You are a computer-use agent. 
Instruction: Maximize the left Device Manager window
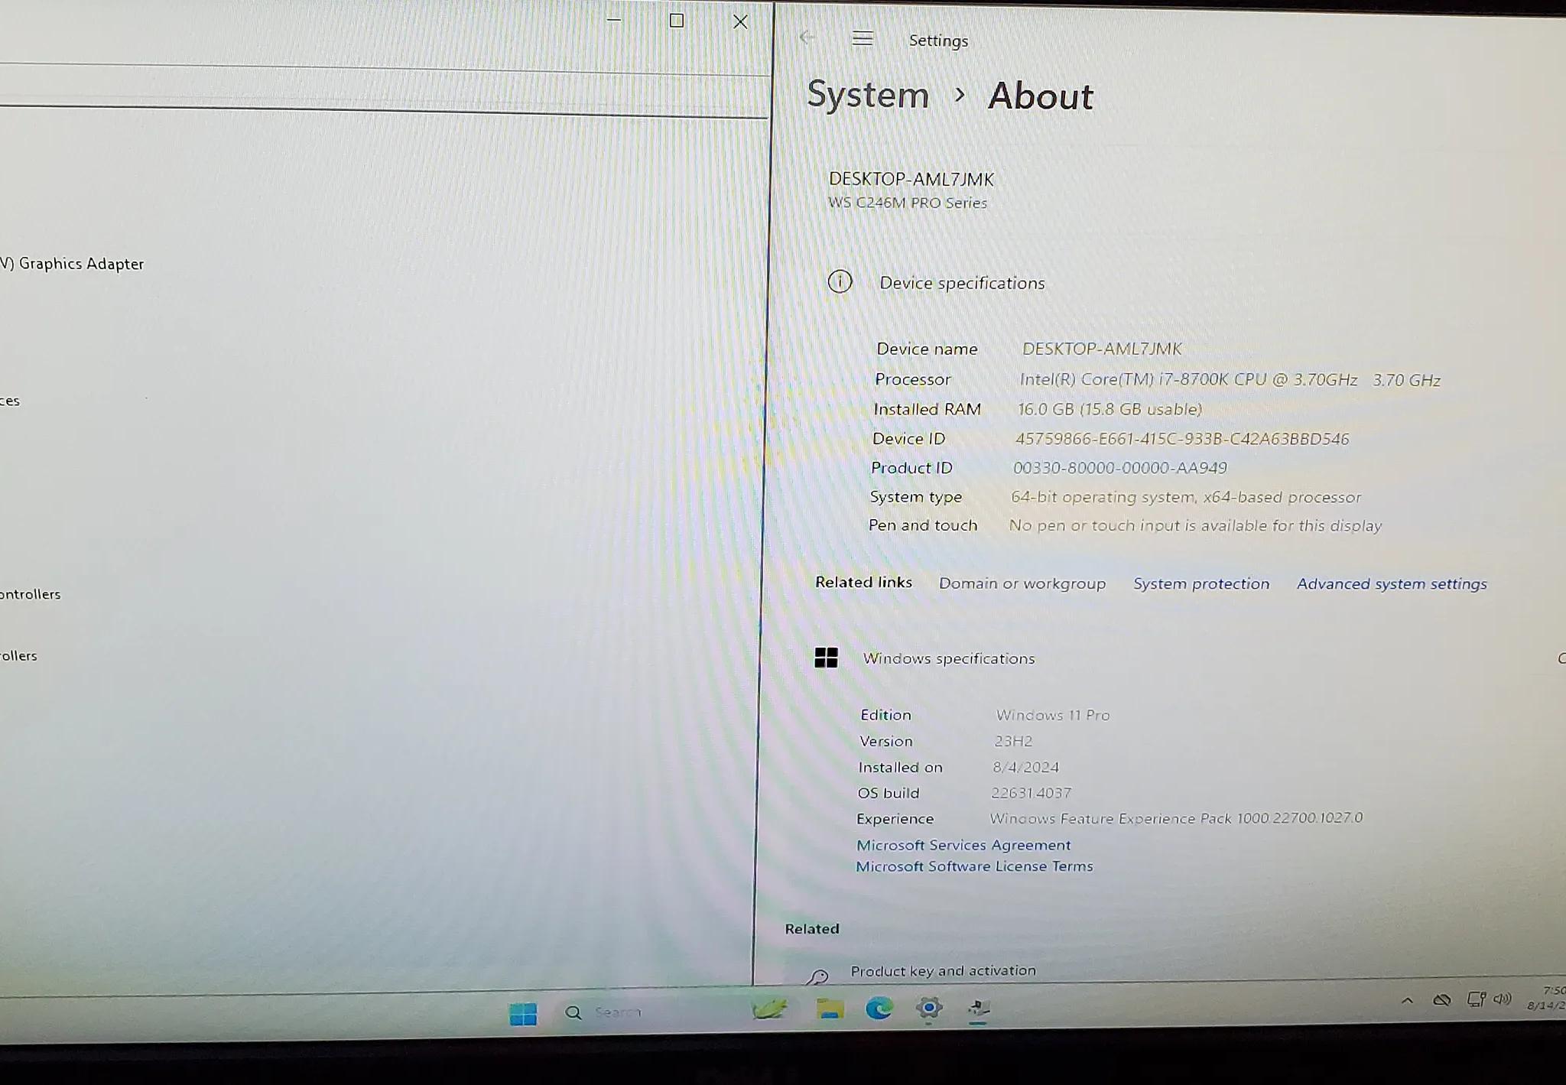[677, 21]
